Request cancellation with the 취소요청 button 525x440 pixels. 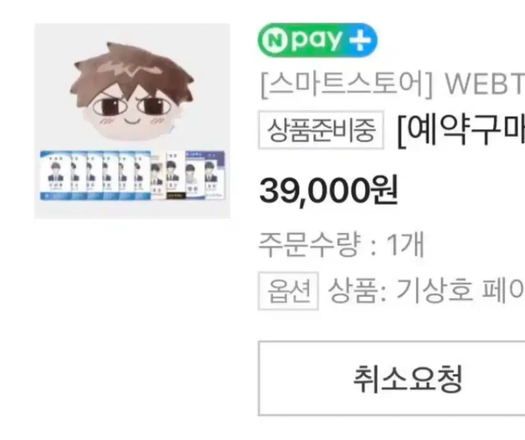(x=391, y=378)
